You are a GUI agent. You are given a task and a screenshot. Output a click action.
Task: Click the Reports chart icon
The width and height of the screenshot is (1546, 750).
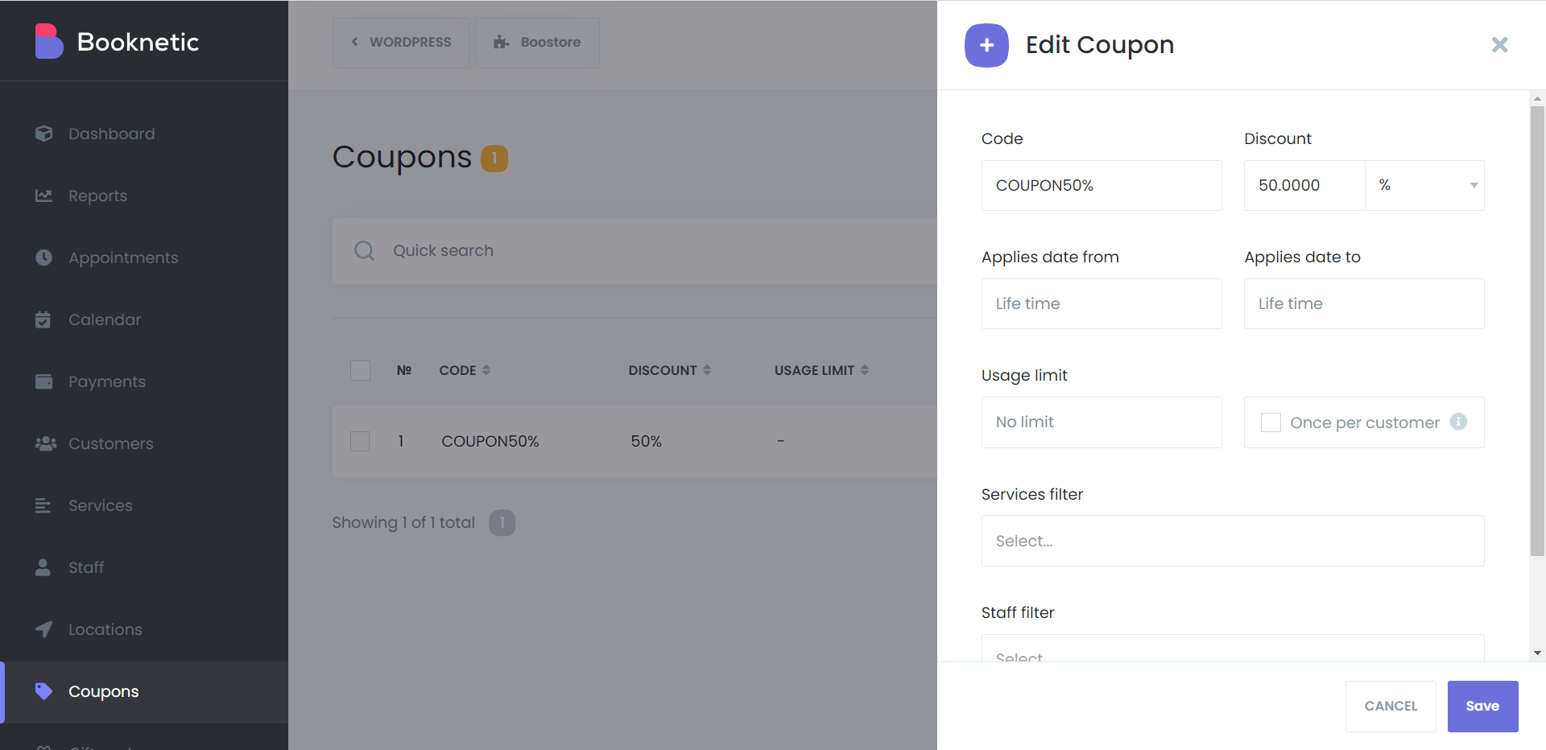(x=43, y=196)
